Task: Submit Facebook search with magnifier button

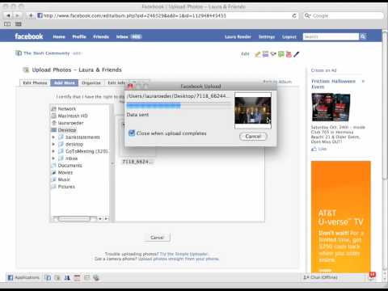Action: tap(363, 36)
